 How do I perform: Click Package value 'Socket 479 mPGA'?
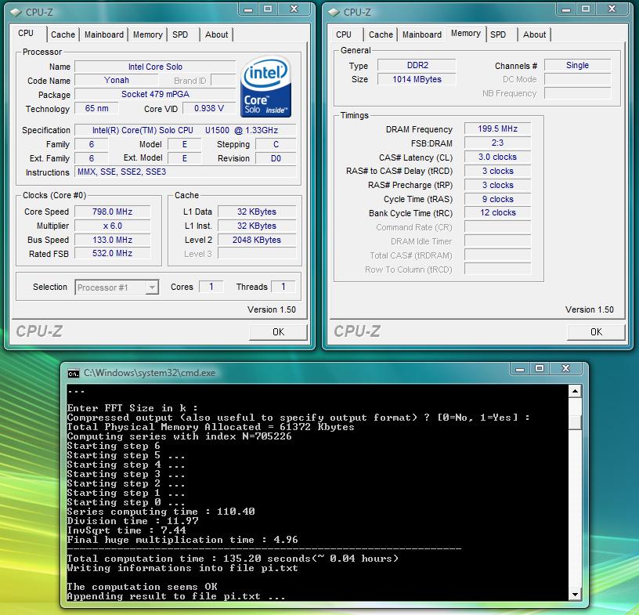(155, 94)
